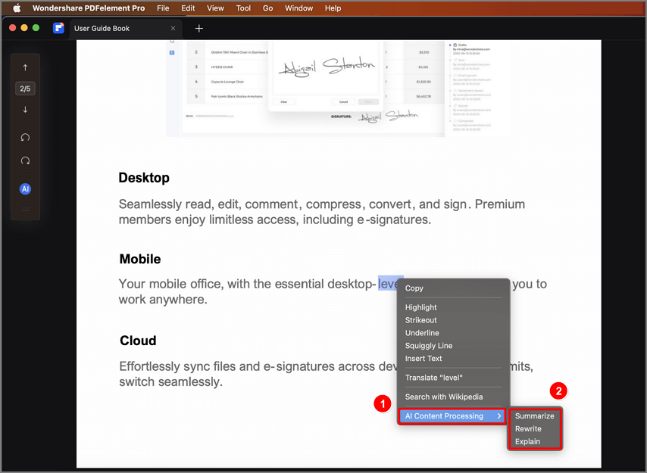Open the Wondershare PDFelement Pro menu

coord(89,8)
